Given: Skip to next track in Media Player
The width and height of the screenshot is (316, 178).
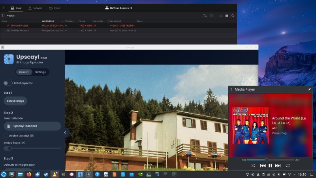Looking at the screenshot, I should (x=278, y=166).
